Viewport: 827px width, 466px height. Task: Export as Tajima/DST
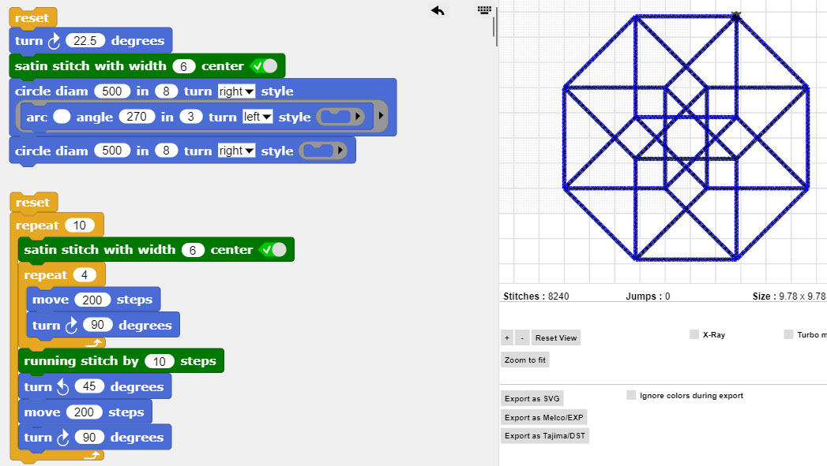click(x=544, y=435)
